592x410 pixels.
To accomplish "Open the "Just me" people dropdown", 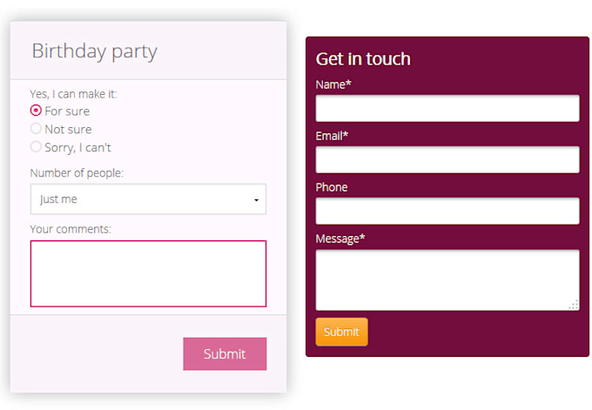I will (x=148, y=199).
